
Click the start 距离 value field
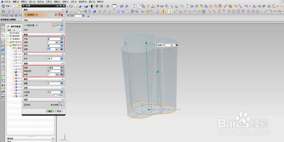coord(51,42)
